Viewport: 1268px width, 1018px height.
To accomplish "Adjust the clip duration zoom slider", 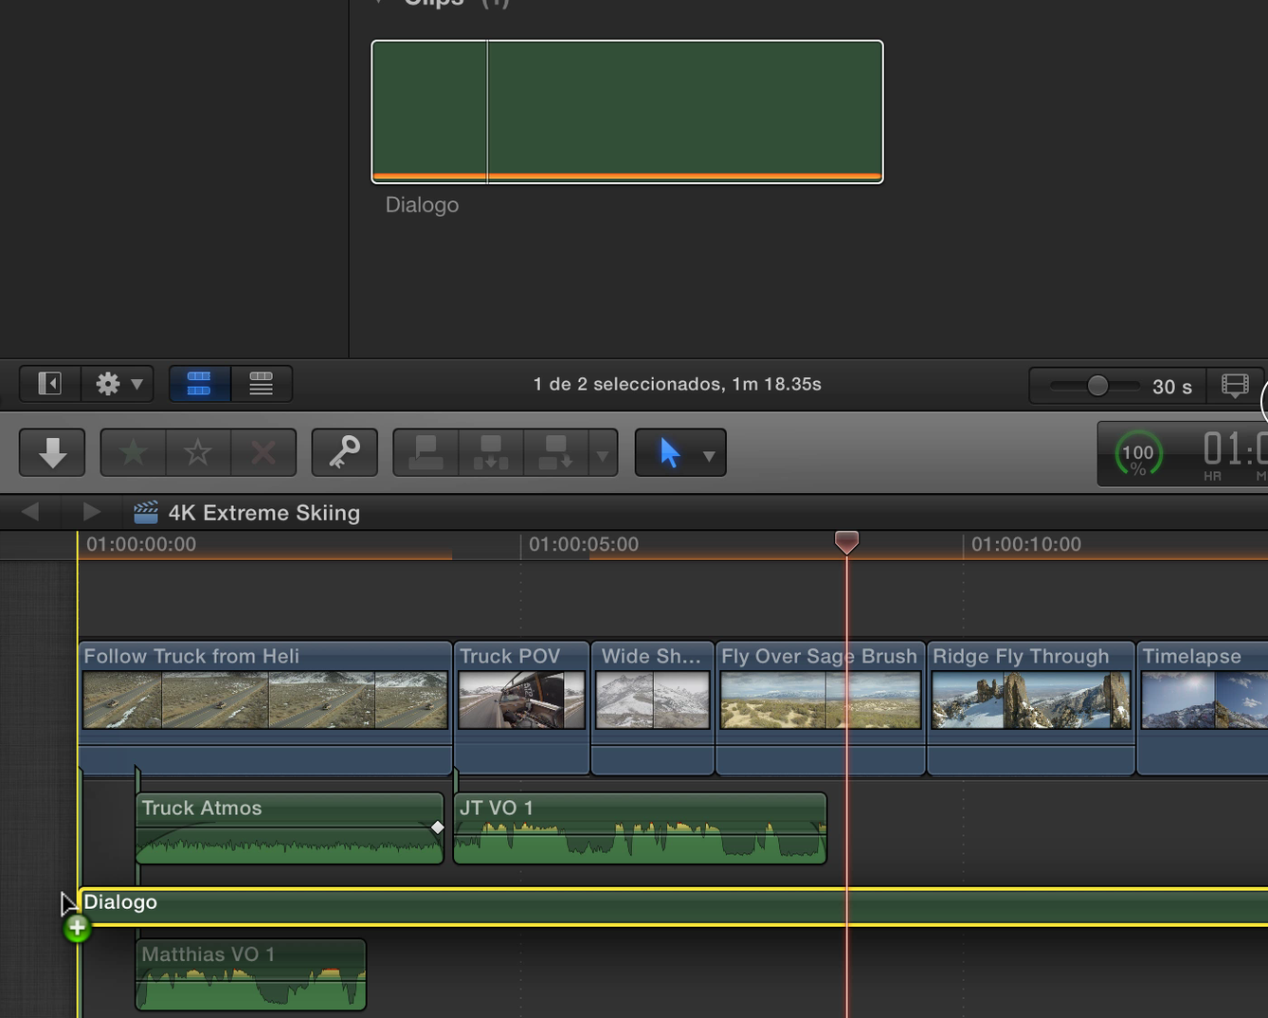I will pyautogui.click(x=1096, y=386).
